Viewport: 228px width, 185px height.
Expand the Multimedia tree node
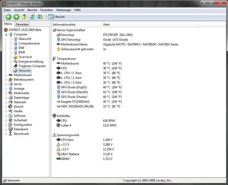[6, 93]
